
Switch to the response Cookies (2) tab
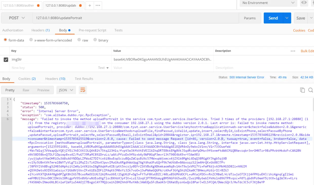pyautogui.click(x=27, y=79)
